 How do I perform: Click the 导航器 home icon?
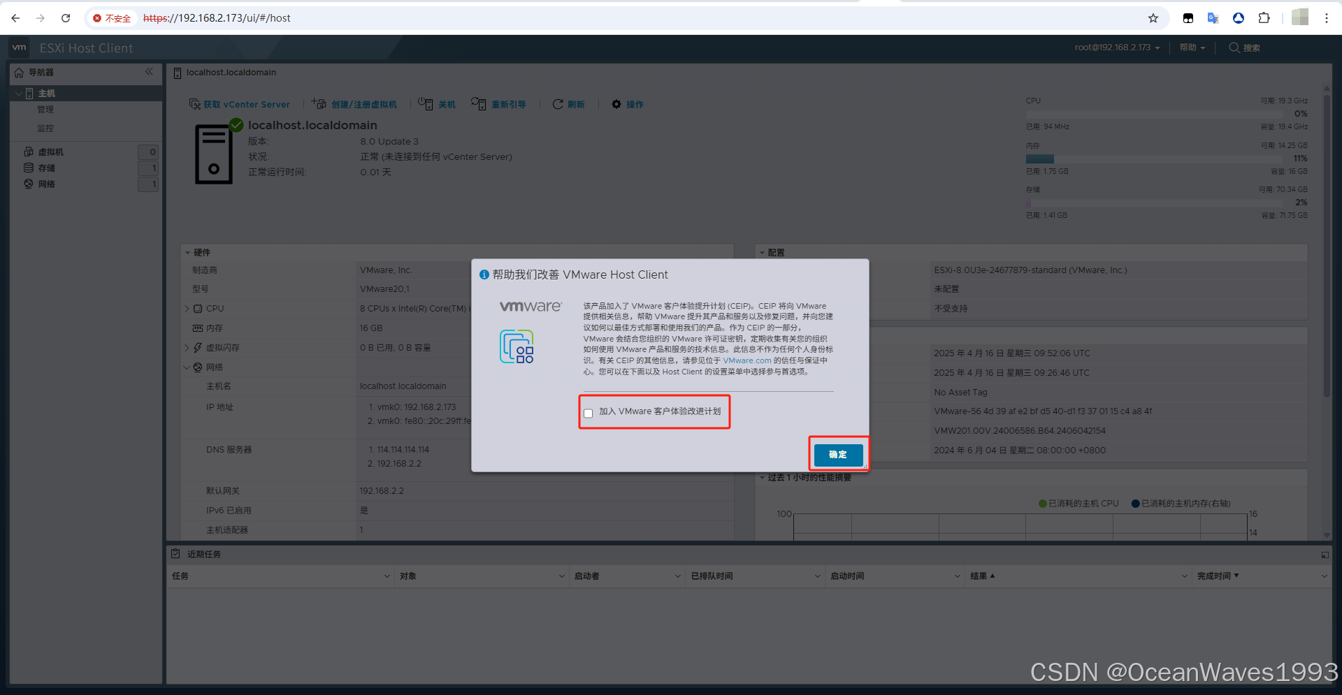point(19,73)
